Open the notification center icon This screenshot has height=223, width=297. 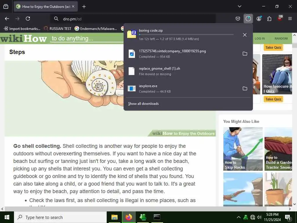click(x=288, y=217)
